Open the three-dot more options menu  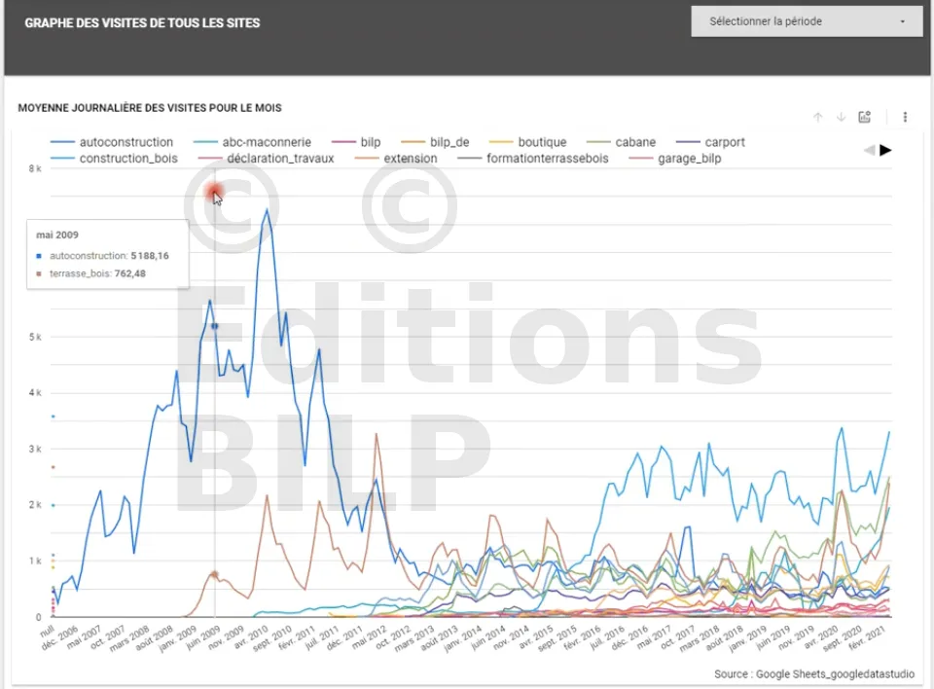click(x=905, y=118)
